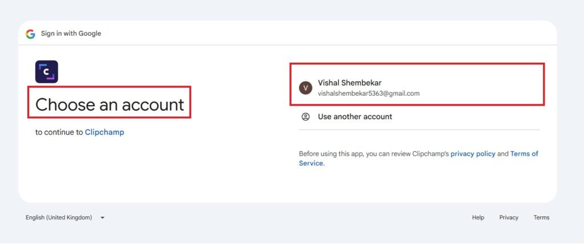The width and height of the screenshot is (584, 246).
Task: Open the Privacy link in footer
Action: coord(509,217)
